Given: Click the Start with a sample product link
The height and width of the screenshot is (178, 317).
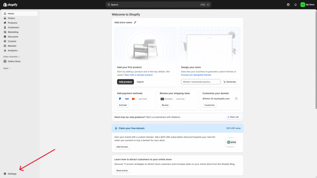Looking at the screenshot, I should [138, 75].
